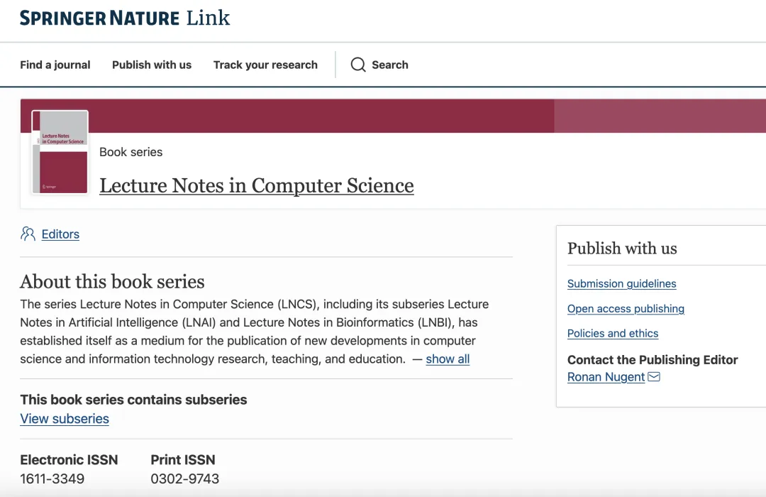Open Submission guidelines link
Screen dimensions: 766x497
click(x=621, y=284)
